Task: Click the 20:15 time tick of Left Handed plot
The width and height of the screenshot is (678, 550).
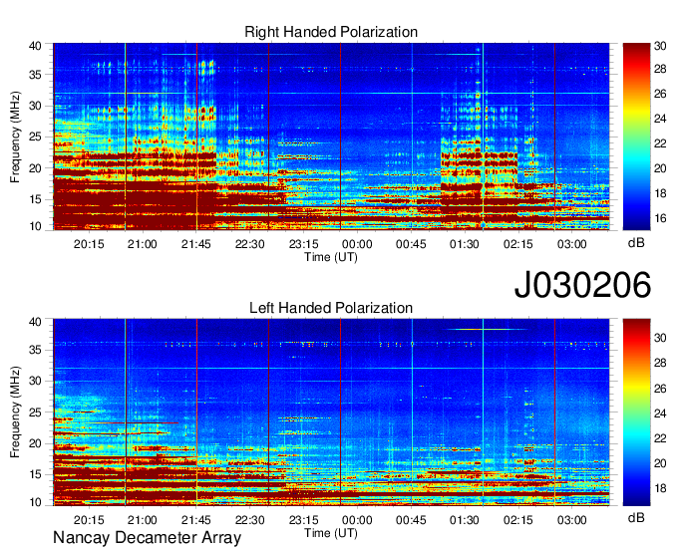Action: coord(89,520)
